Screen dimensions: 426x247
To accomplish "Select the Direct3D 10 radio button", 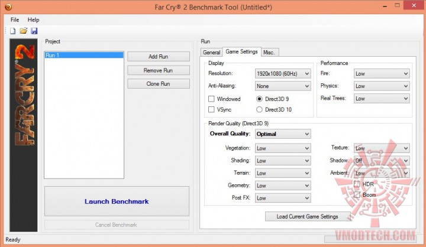I will click(x=259, y=109).
